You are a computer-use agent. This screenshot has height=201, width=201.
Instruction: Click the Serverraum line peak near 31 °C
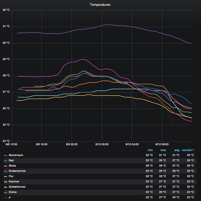pyautogui.click(x=108, y=24)
